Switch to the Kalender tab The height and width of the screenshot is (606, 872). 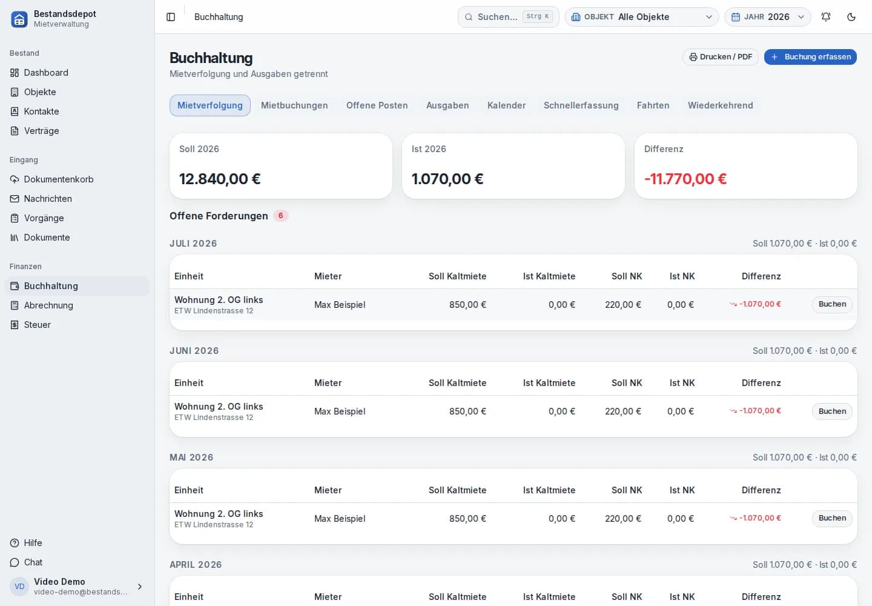(x=506, y=105)
